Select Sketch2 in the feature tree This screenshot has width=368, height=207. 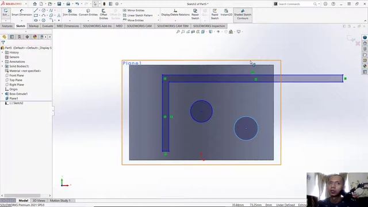[14, 103]
